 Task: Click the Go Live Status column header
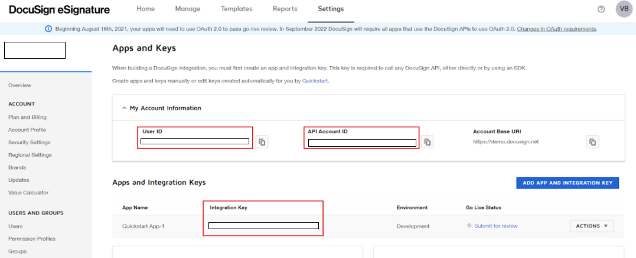484,207
